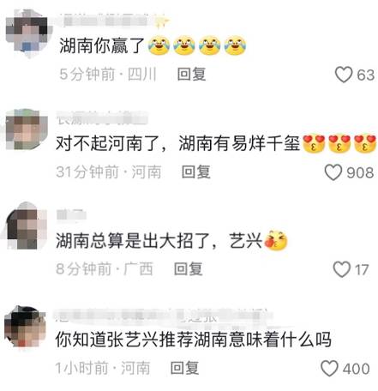Reply to the 湖南总算是出大招了 comment

[189, 269]
